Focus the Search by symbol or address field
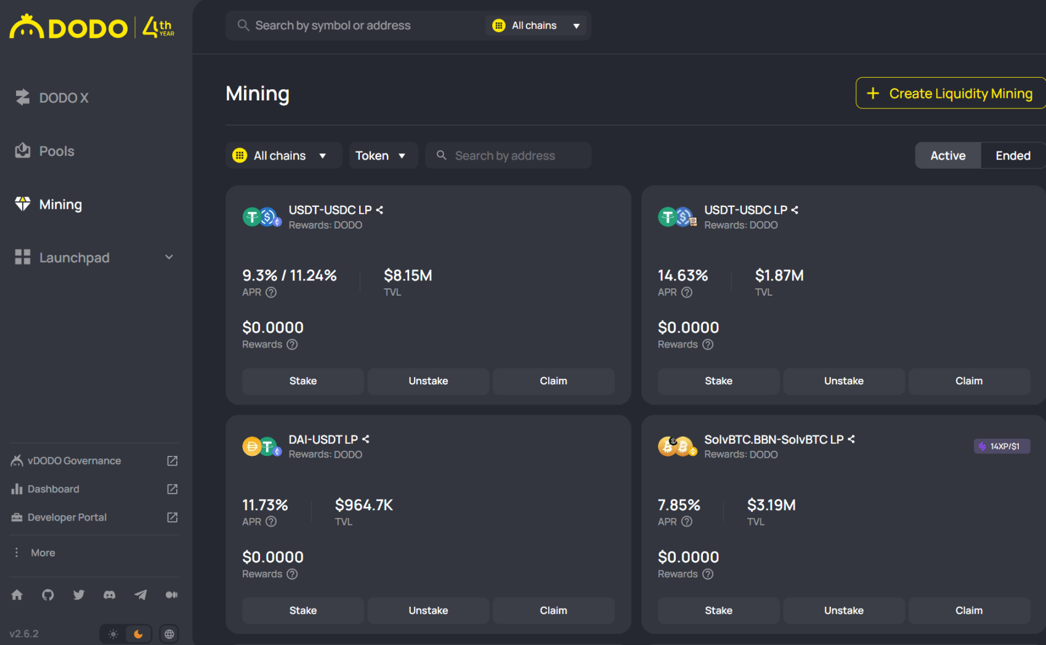Screen dimensions: 1046x645 [x=355, y=25]
